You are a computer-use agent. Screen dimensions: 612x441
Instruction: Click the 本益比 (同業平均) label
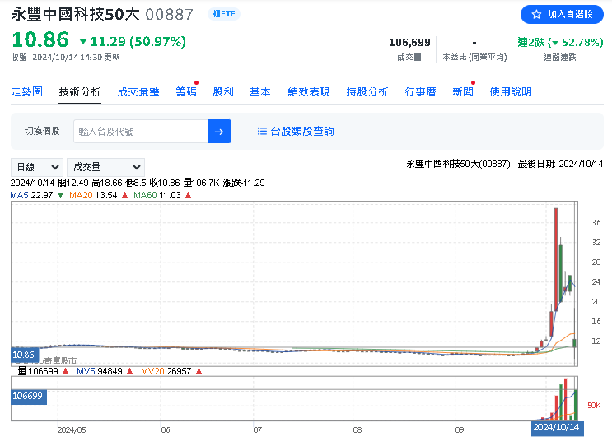tap(474, 58)
